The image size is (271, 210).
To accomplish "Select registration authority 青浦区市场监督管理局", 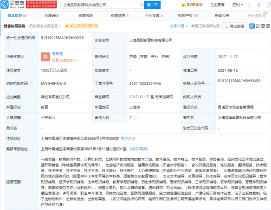I will click(236, 107).
